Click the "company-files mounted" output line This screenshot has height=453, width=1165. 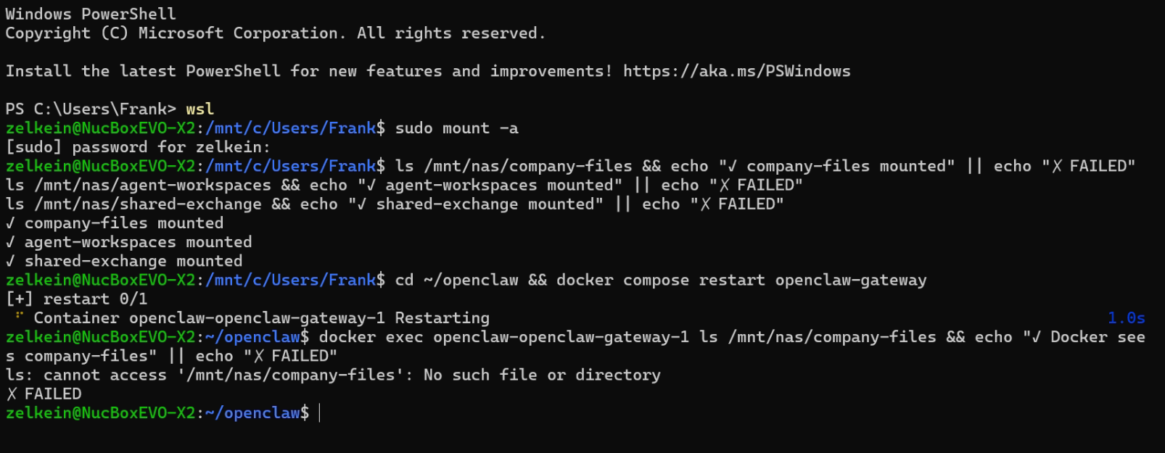115,223
